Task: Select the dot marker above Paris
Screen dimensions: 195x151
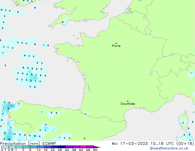Action: coord(116,43)
